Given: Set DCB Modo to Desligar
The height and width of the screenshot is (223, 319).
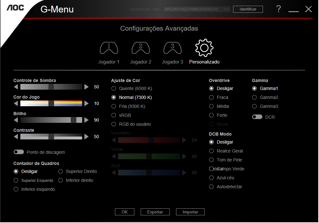Looking at the screenshot, I should click(x=221, y=142).
